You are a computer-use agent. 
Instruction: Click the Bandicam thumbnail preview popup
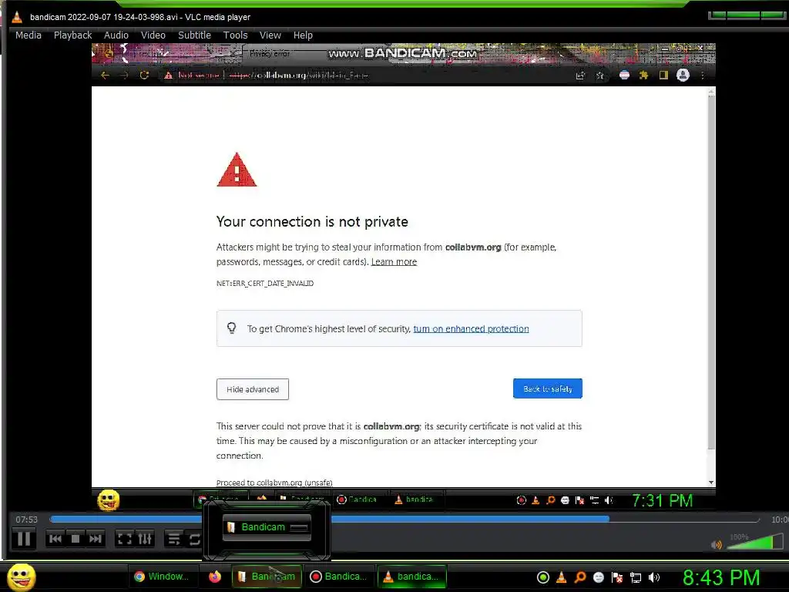click(x=267, y=527)
